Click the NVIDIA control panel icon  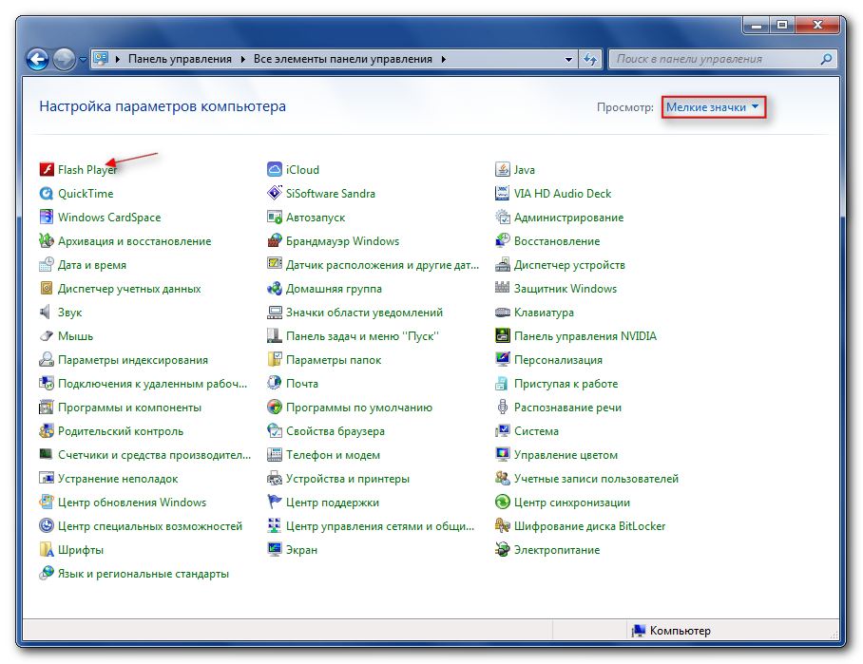[x=503, y=336]
